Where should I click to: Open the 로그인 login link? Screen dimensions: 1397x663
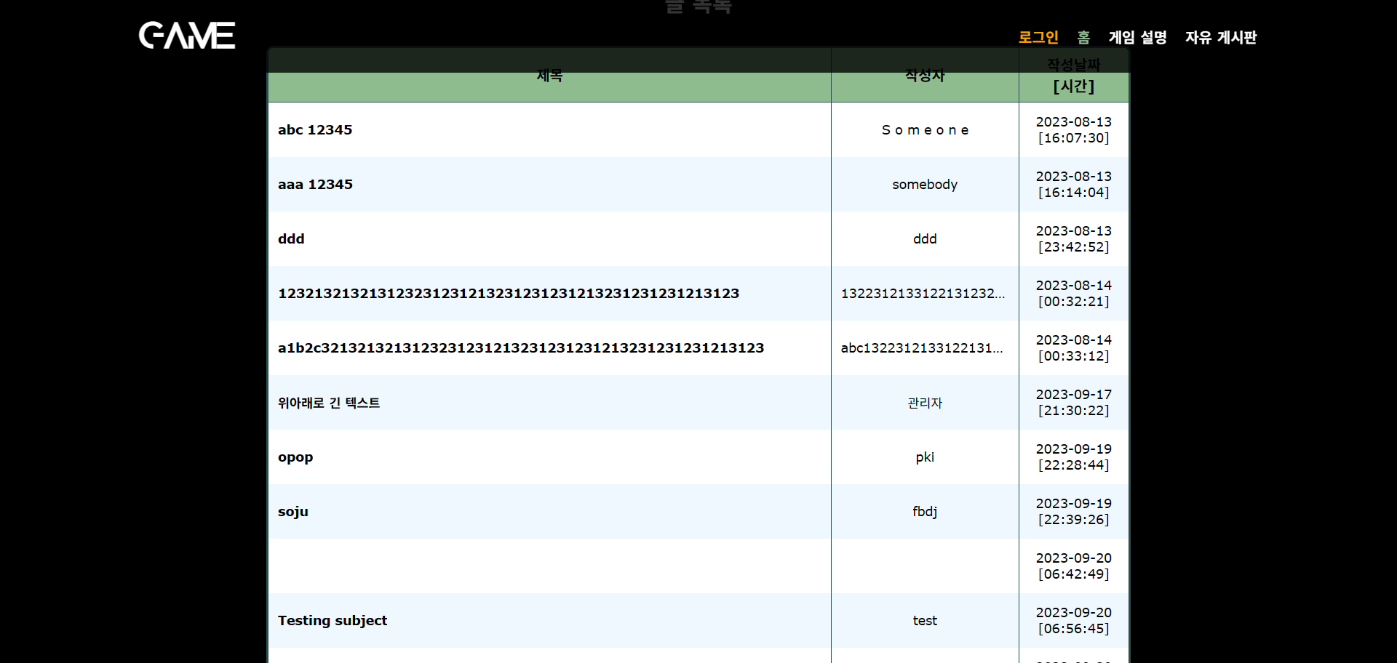tap(1038, 37)
